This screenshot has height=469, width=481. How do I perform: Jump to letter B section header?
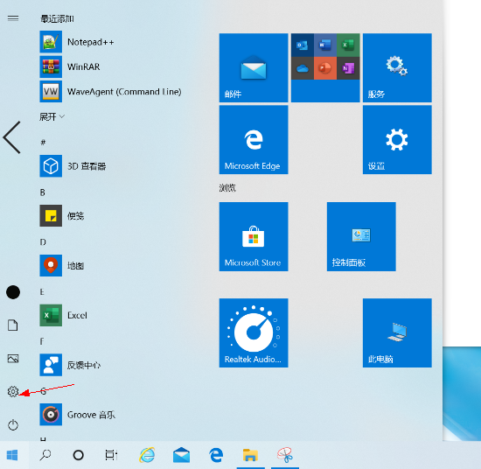(43, 192)
